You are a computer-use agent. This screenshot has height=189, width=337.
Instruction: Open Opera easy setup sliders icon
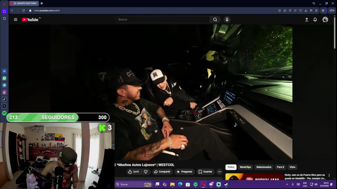click(x=311, y=10)
